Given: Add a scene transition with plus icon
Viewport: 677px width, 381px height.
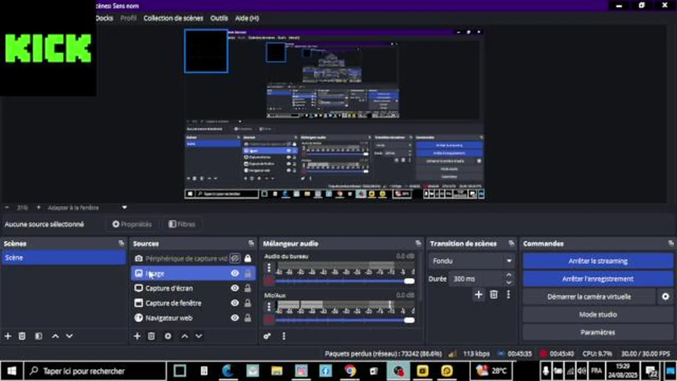Looking at the screenshot, I should pyautogui.click(x=479, y=295).
